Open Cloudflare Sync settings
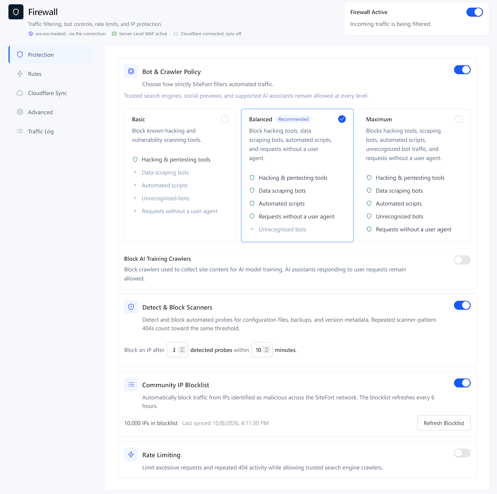497x494 pixels. (51, 93)
